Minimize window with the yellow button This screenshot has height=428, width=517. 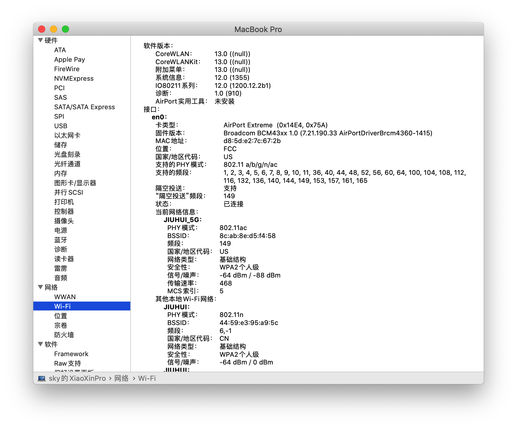point(54,29)
